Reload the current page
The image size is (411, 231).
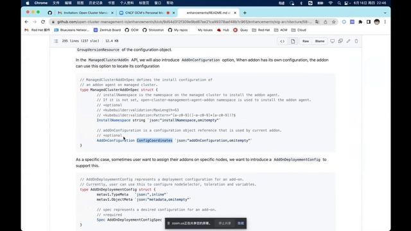click(x=43, y=22)
